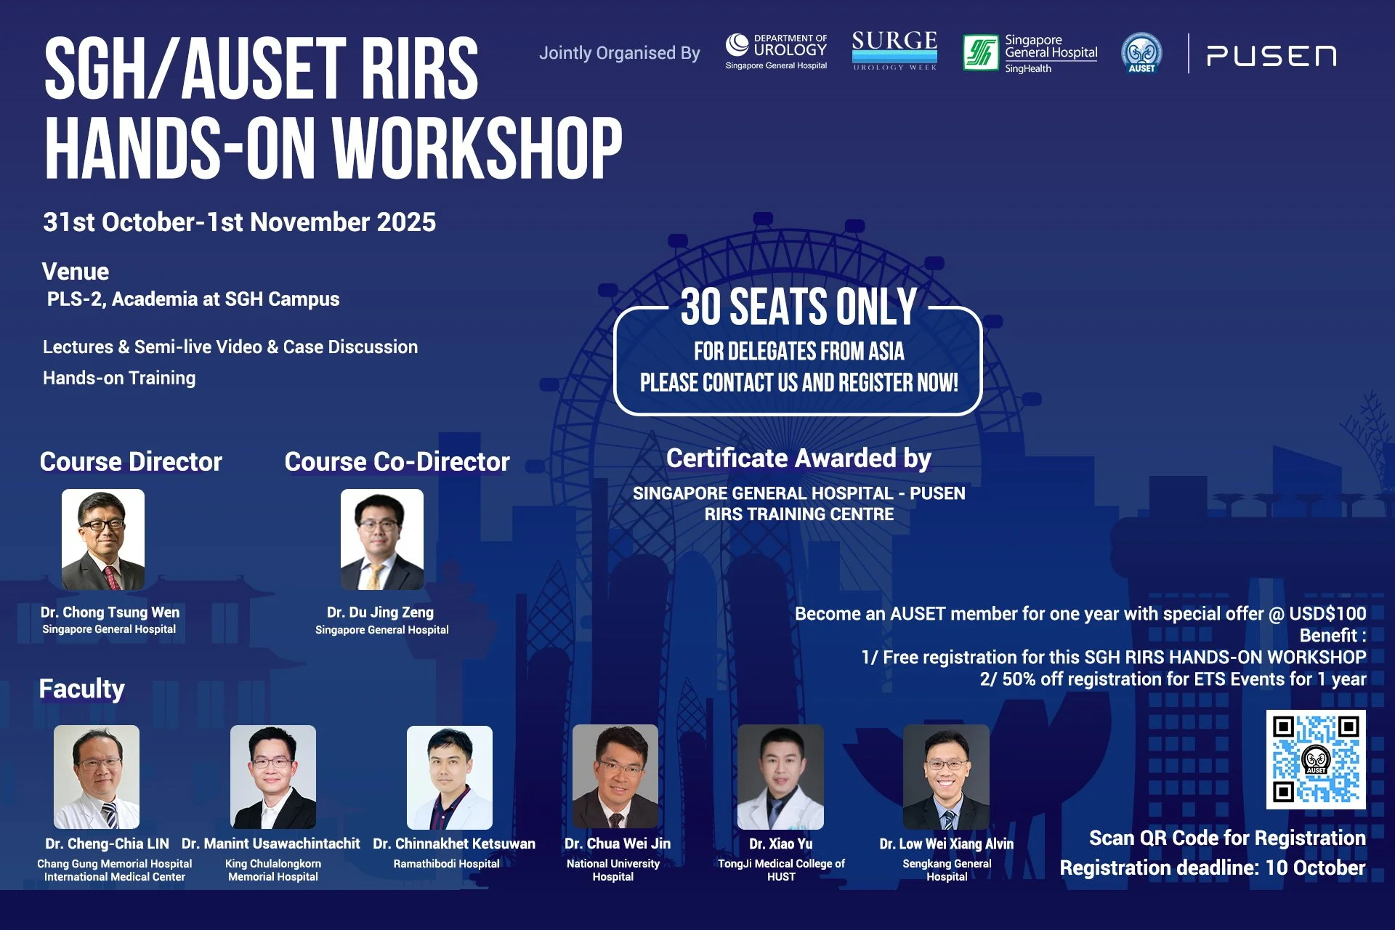Click the name 'Dr. Xiao Yu'
The image size is (1395, 930).
point(781,844)
